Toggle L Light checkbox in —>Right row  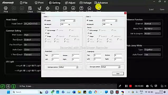24,70
